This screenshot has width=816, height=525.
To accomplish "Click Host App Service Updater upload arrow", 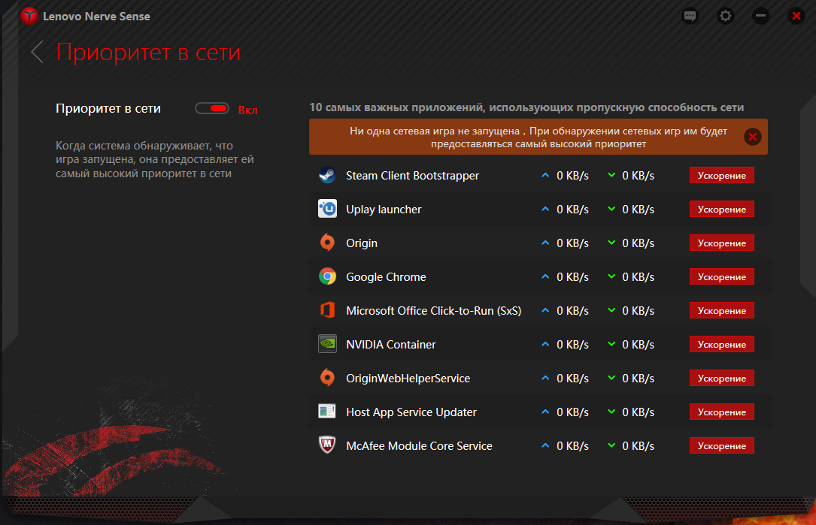I will pyautogui.click(x=545, y=412).
